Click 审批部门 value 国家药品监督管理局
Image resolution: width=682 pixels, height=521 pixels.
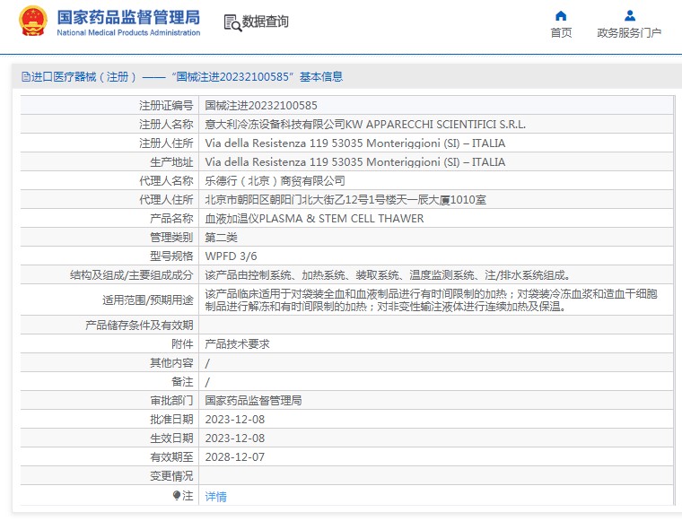253,401
